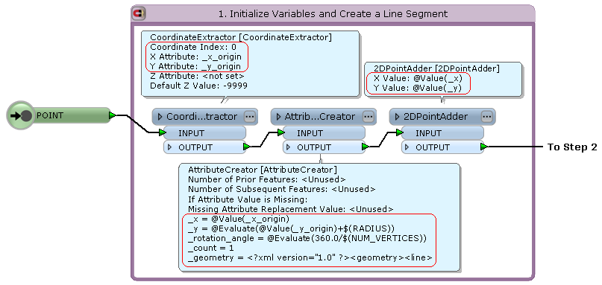Expand 2DPointAdder OUTPUT port attributes
The height and width of the screenshot is (285, 602).
[407, 147]
